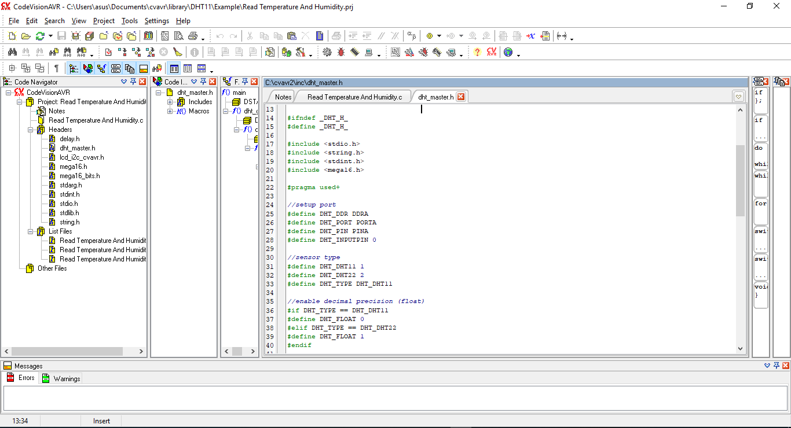The height and width of the screenshot is (428, 791).
Task: Click the yellow question mark Help icon
Action: [x=477, y=52]
